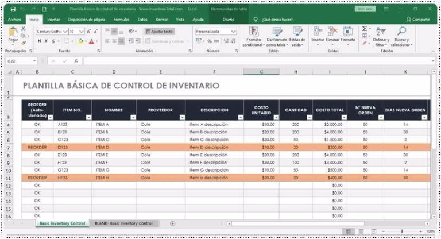Click the Pegar (paste) clipboard icon
Screen dimensions: 441x239
coord(13,33)
